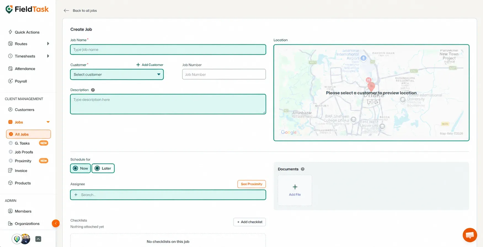This screenshot has height=247, width=483.
Task: Open All Jobs submenu item
Action: pos(28,134)
